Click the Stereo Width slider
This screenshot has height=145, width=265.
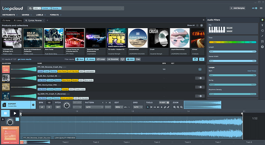click(x=233, y=61)
